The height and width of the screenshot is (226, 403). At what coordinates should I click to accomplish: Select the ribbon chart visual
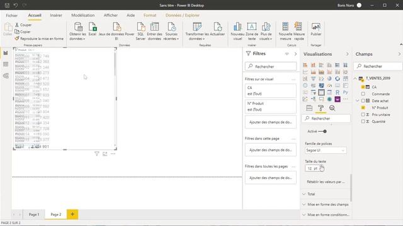coord(346,72)
